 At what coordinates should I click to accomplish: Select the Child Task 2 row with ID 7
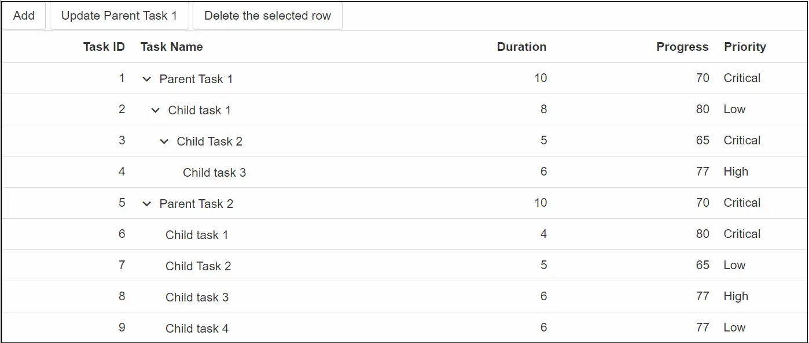pos(197,266)
